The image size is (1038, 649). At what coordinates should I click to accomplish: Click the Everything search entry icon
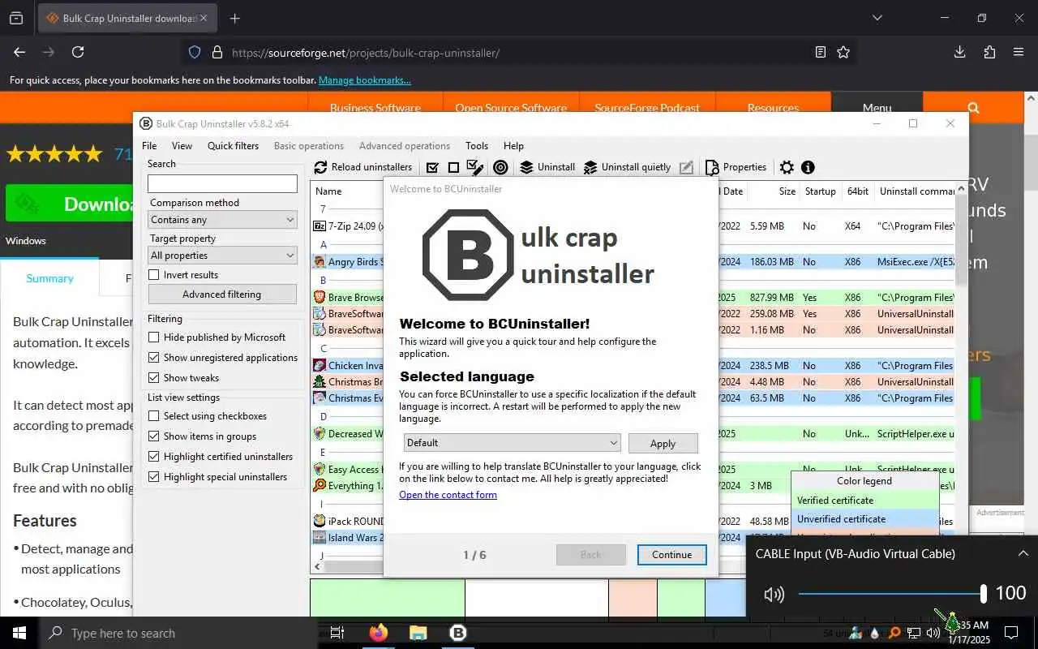coord(320,486)
